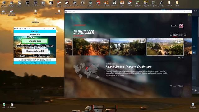Select the dimmed Rallycross discipline tab
Viewport: 199px width, 112px height.
[x=180, y=35]
